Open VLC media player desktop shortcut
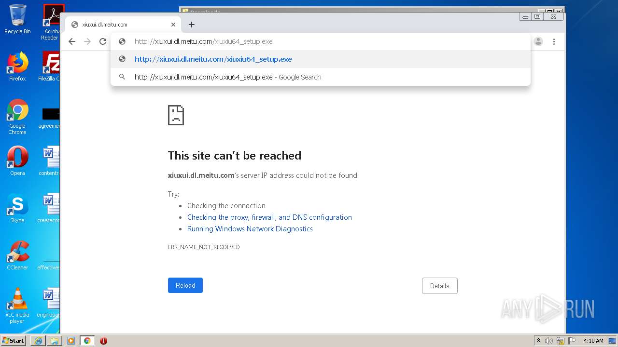 coord(17,306)
